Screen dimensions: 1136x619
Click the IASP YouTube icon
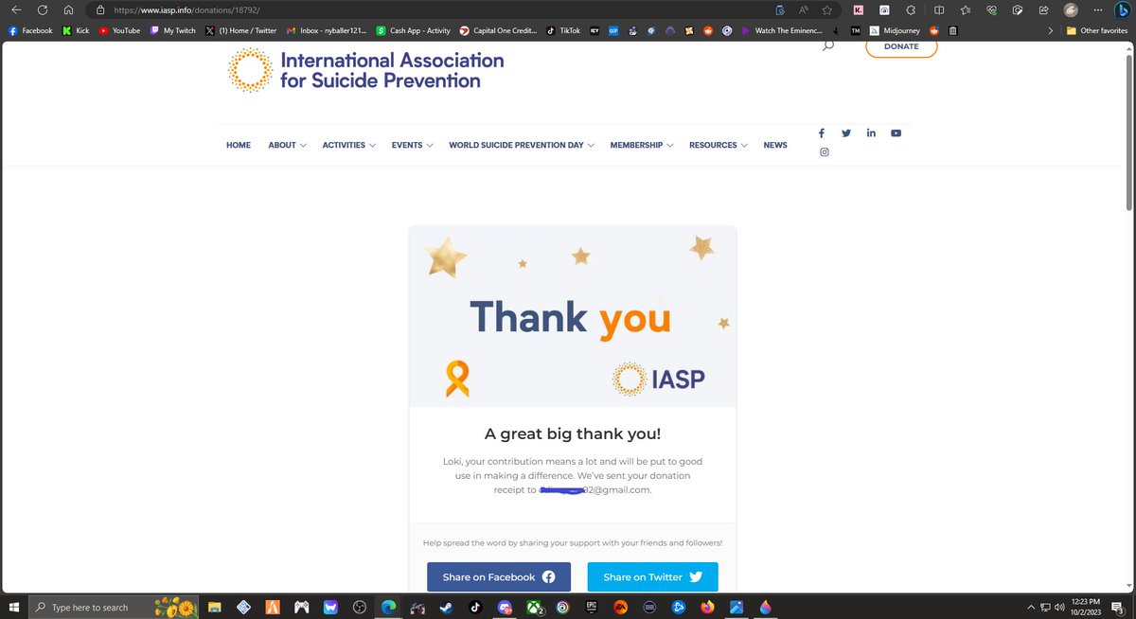point(896,133)
